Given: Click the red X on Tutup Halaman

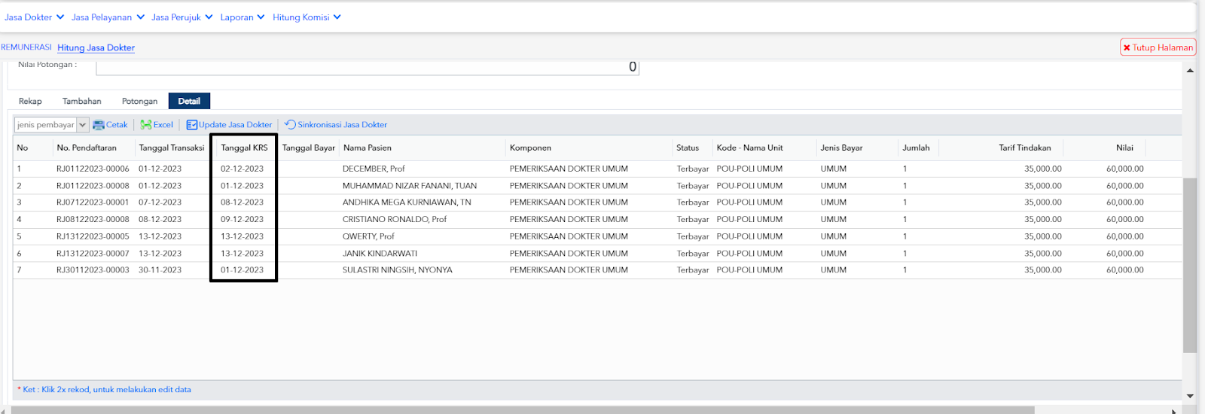Looking at the screenshot, I should coord(1127,47).
